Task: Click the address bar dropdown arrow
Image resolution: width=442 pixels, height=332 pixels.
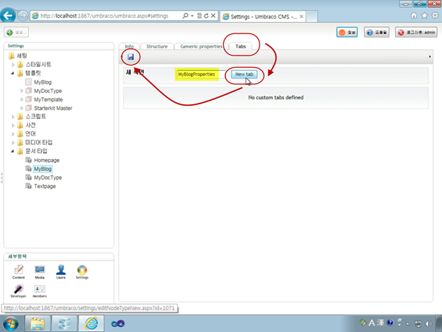Action: (x=192, y=16)
